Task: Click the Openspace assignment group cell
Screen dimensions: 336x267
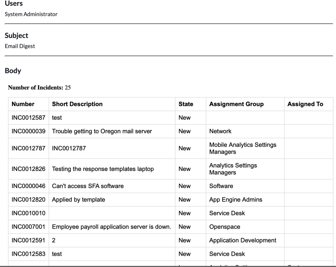Action: [224, 227]
